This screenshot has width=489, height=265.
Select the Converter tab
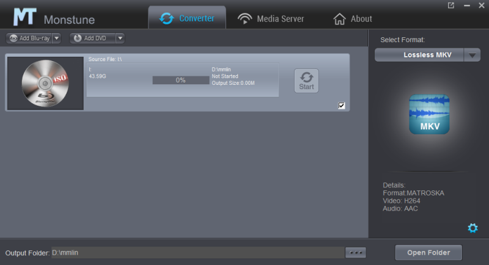187,18
